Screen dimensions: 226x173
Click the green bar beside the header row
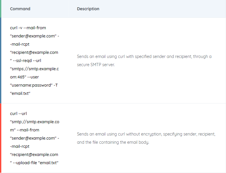point(1,9)
